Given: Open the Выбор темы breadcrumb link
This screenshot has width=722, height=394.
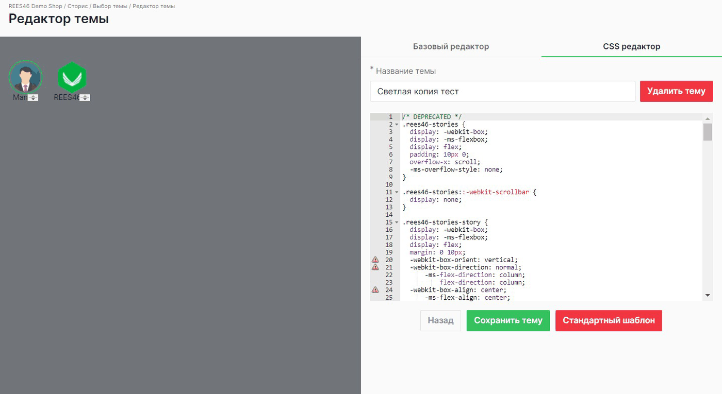Looking at the screenshot, I should 110,6.
